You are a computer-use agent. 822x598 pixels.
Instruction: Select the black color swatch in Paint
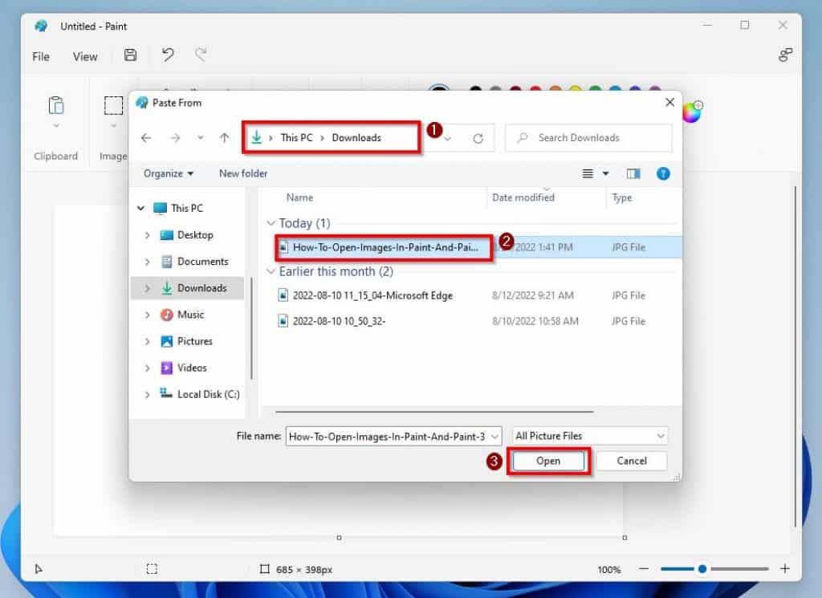click(475, 89)
